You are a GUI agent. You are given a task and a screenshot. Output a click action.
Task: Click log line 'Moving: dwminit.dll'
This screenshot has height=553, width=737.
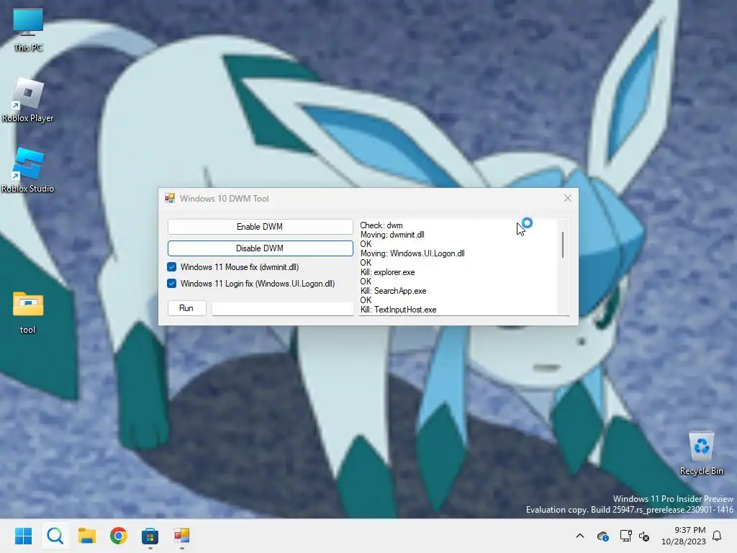pyautogui.click(x=392, y=235)
